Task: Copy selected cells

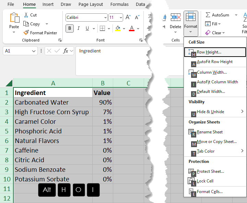Action: pos(32,24)
